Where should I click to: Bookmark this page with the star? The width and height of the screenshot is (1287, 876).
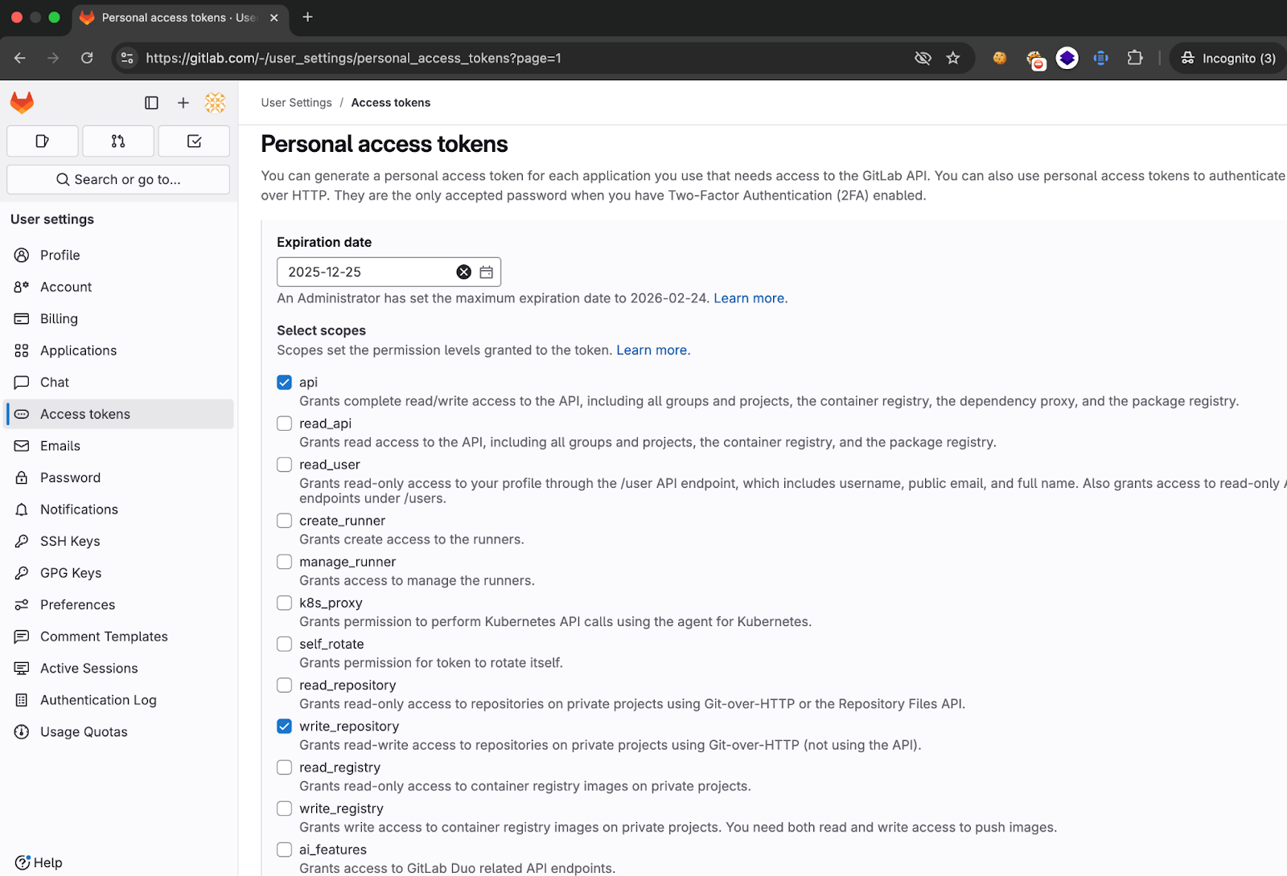pyautogui.click(x=953, y=58)
